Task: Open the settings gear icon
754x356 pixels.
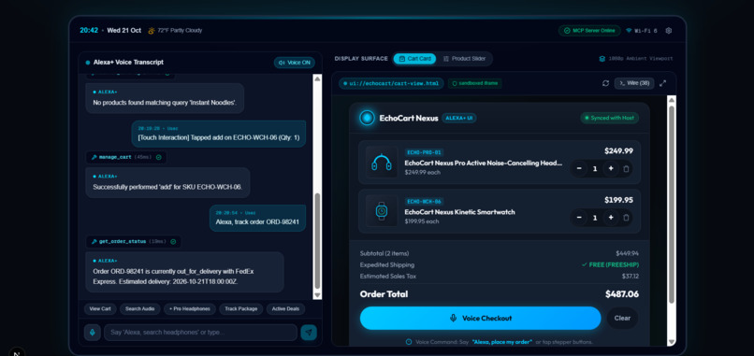Action: [x=669, y=31]
